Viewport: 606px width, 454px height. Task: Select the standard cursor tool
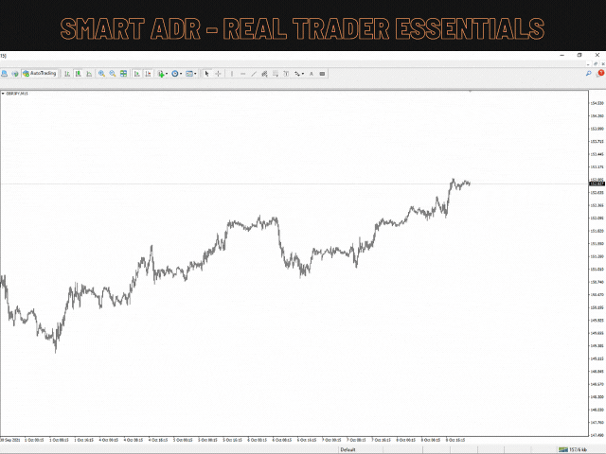click(206, 74)
